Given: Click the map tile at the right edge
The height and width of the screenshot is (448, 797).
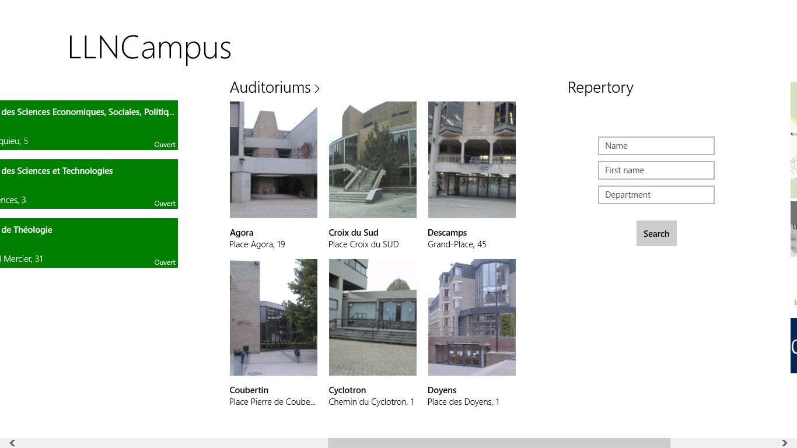Looking at the screenshot, I should (793, 139).
